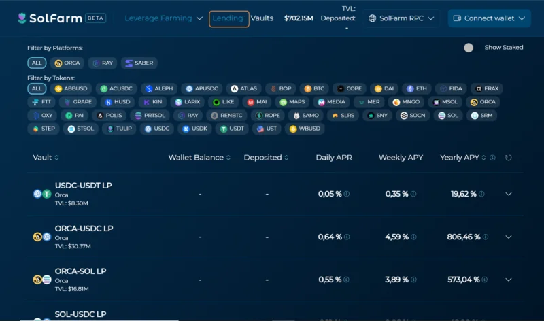Screen dimensions: 544x321
Task: Filter tokens by ATLAS
Action: coord(244,88)
